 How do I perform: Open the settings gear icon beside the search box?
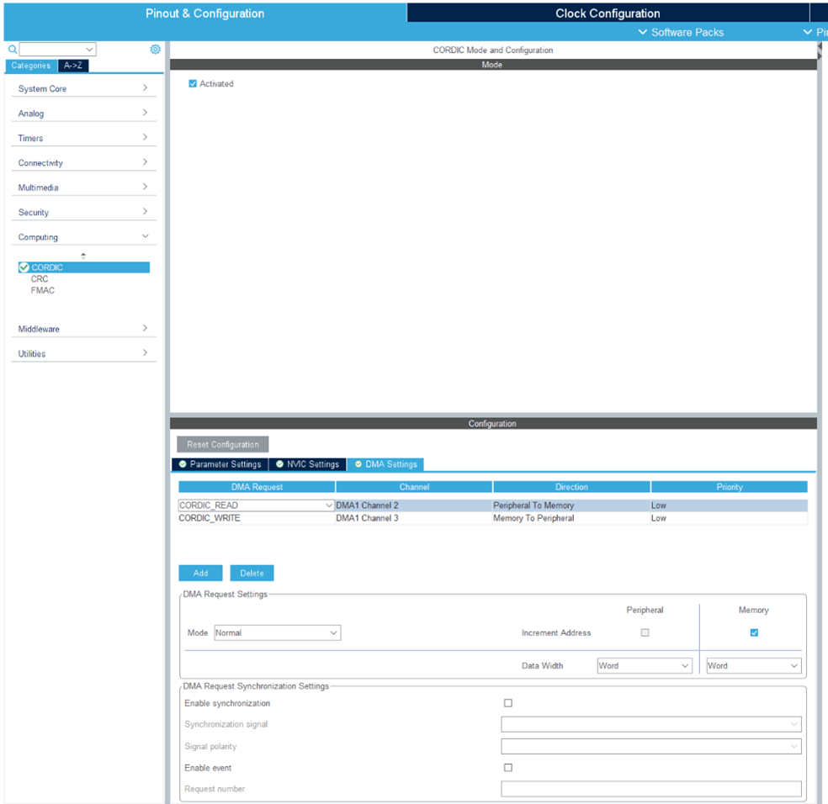[155, 49]
